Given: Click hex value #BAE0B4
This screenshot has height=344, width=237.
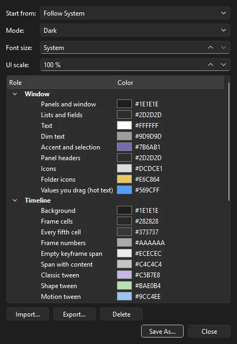Looking at the screenshot, I should (x=148, y=285).
